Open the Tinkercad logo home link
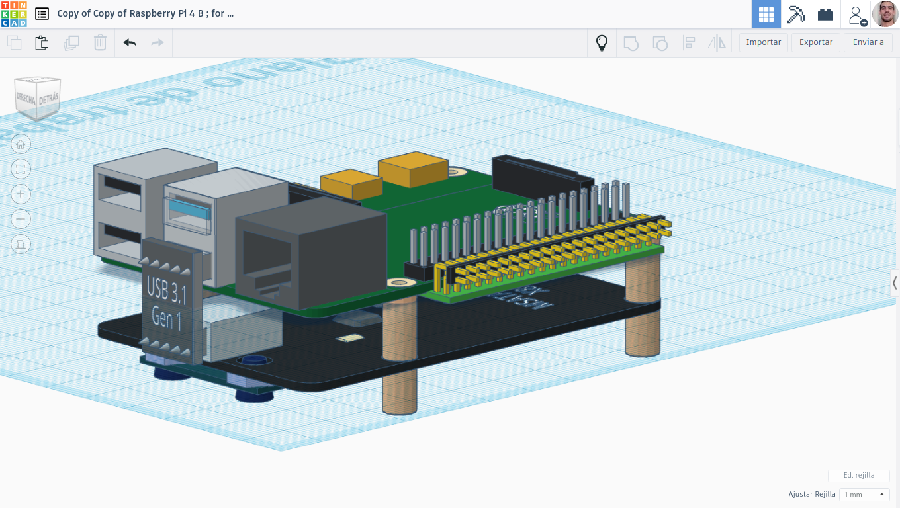The height and width of the screenshot is (508, 900). point(14,14)
